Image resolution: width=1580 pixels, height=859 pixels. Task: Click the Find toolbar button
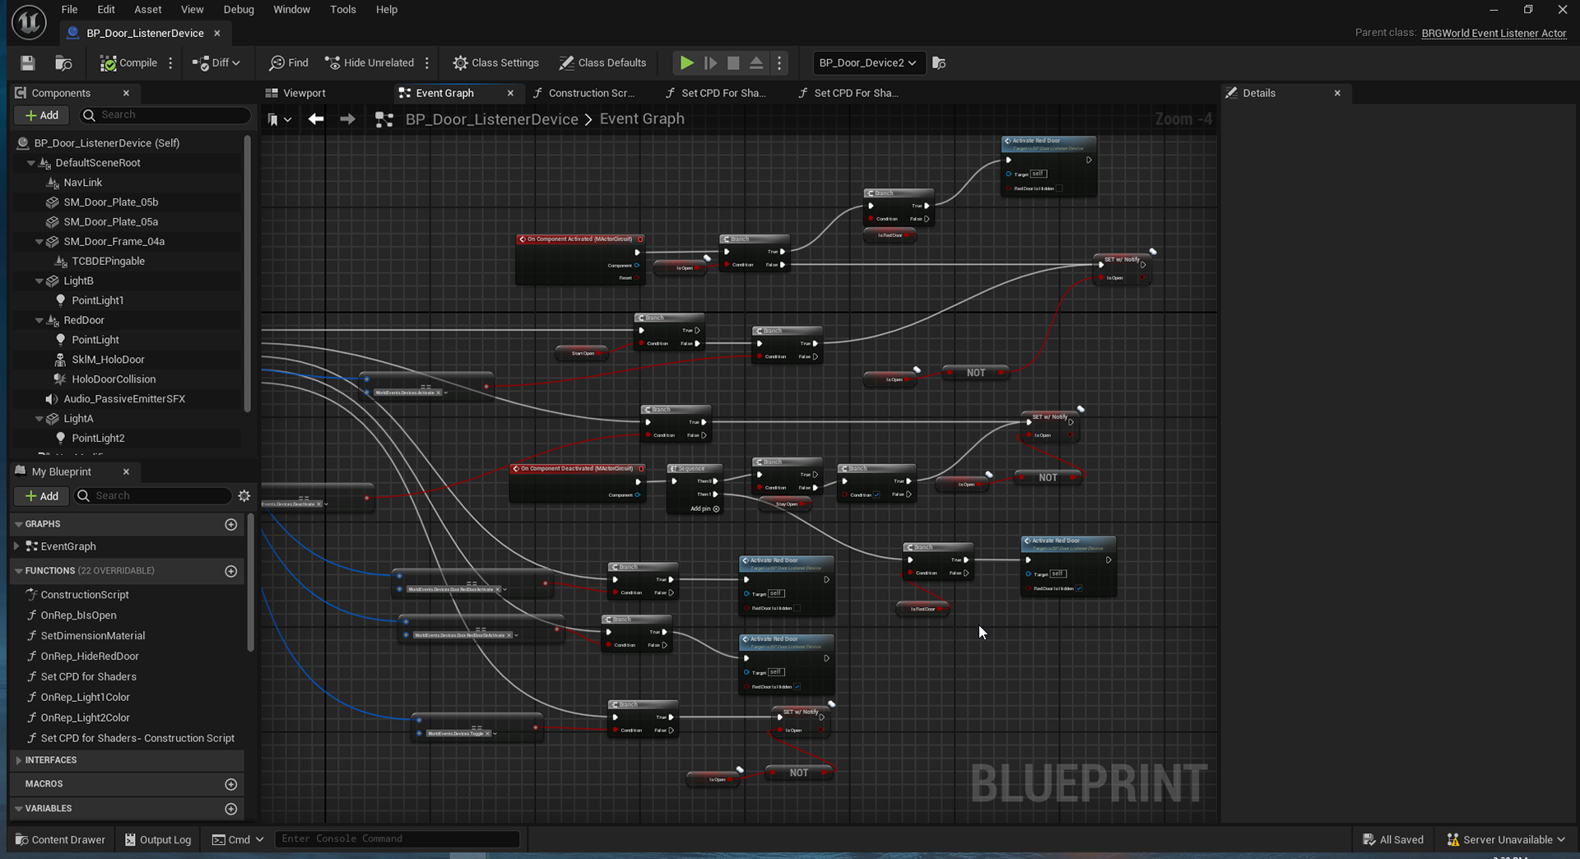289,63
